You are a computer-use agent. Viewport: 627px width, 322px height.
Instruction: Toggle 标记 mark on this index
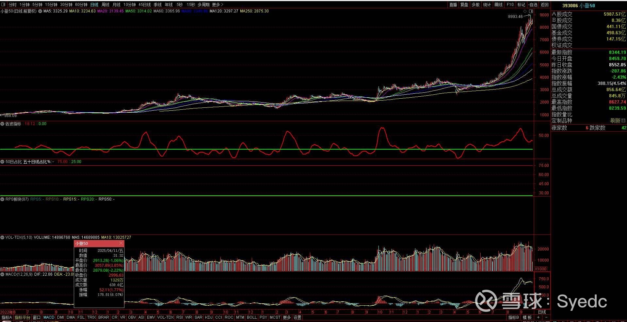pos(521,5)
